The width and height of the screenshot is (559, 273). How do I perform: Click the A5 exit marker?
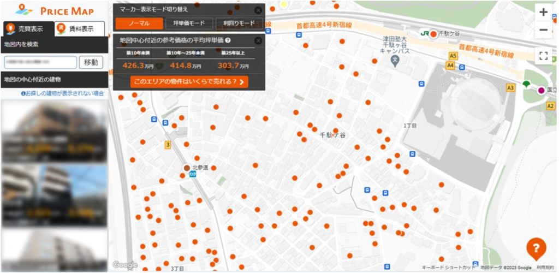click(x=453, y=56)
